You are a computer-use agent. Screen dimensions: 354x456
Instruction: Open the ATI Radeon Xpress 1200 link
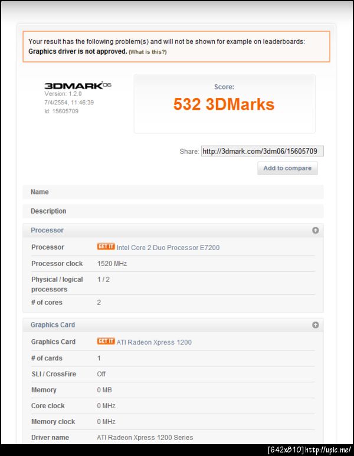click(154, 342)
